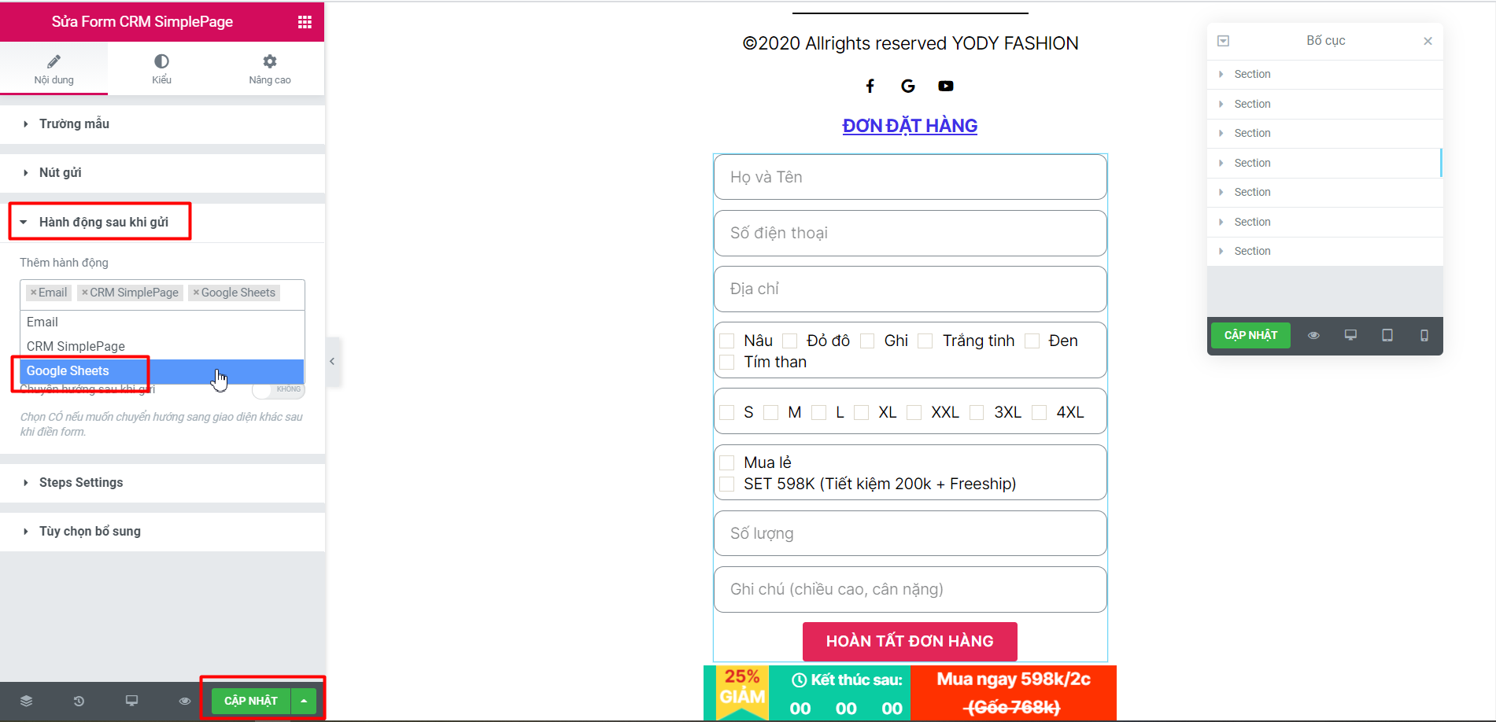
Task: Open the widgets grid menu icon
Action: click(x=305, y=22)
